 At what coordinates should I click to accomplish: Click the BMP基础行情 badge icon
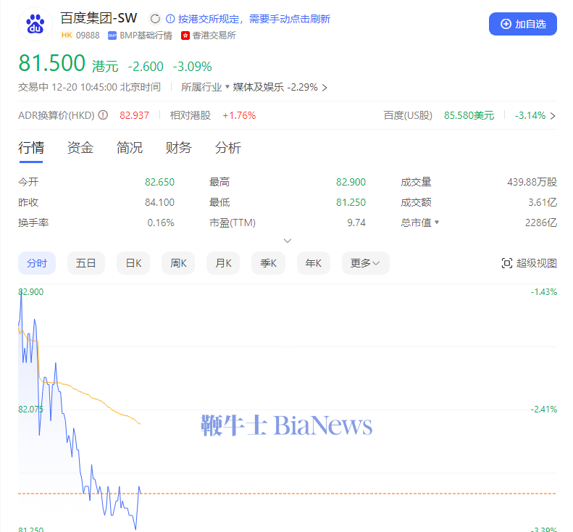click(112, 36)
